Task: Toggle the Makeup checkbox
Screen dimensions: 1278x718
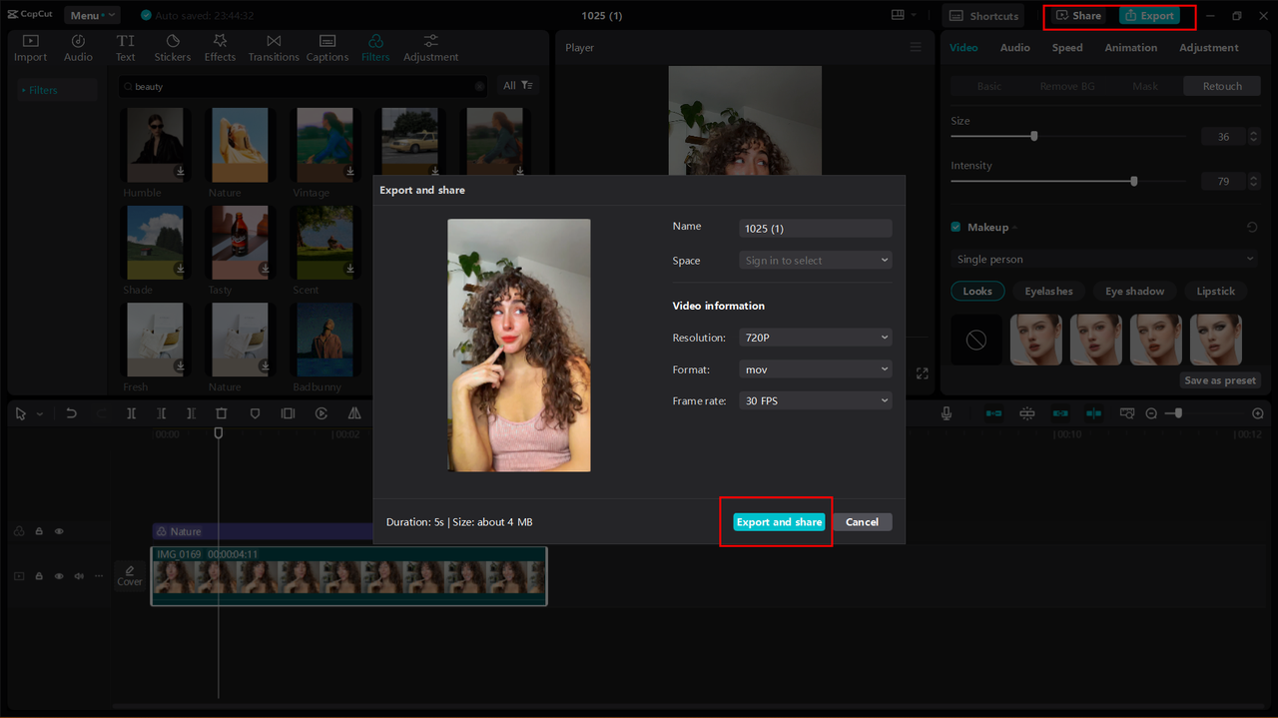Action: 956,228
